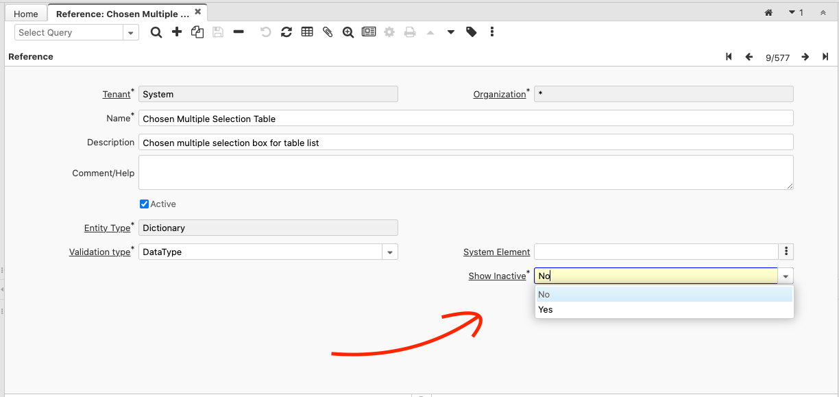
Task: Create a new record with plus icon
Action: pyautogui.click(x=177, y=32)
